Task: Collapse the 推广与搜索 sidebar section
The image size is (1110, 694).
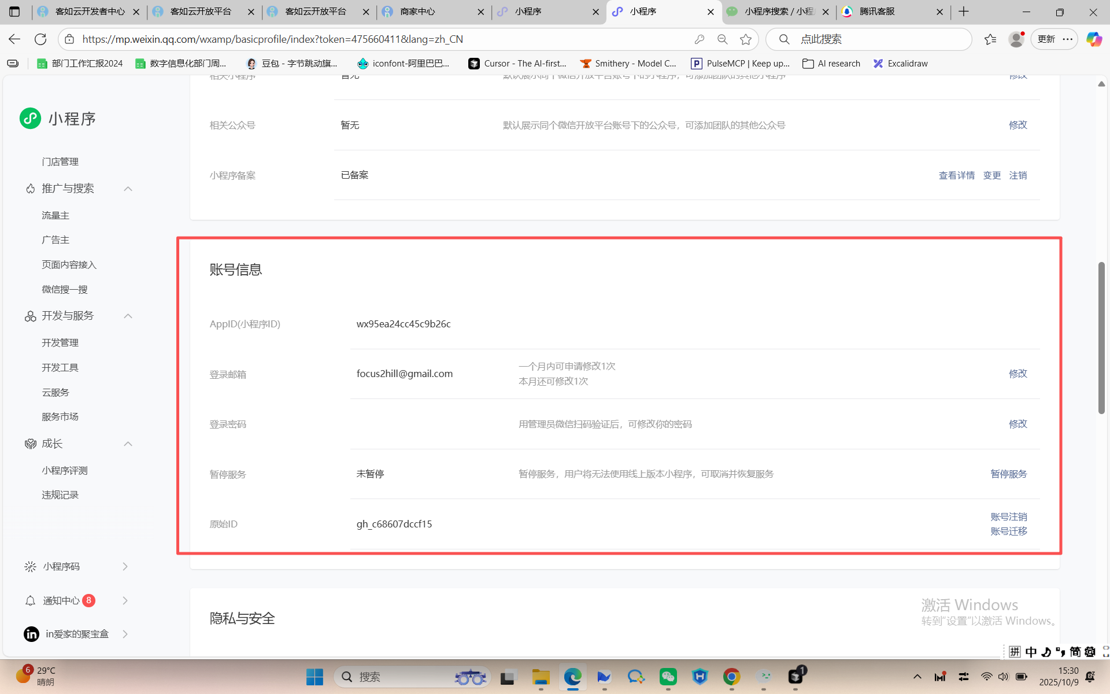Action: [128, 189]
